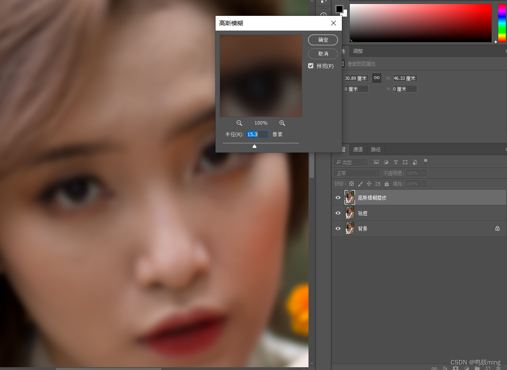Select the 背景 layer thumbnail
Viewport: 507px width, 370px height.
click(350, 228)
